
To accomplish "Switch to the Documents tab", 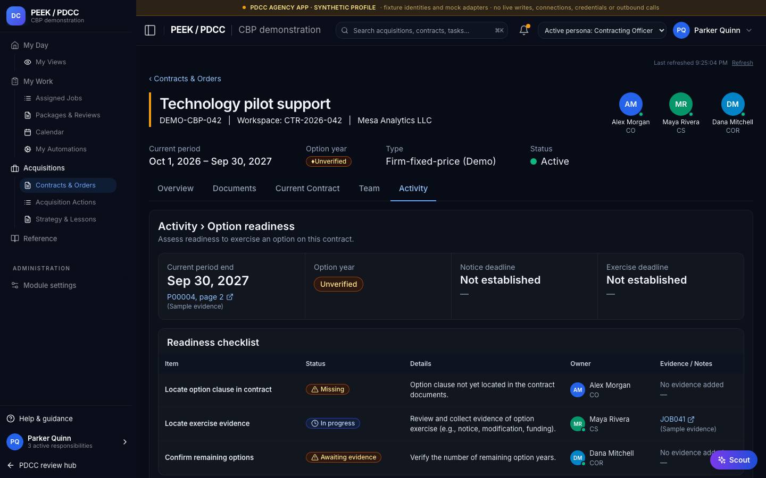I will click(x=235, y=189).
